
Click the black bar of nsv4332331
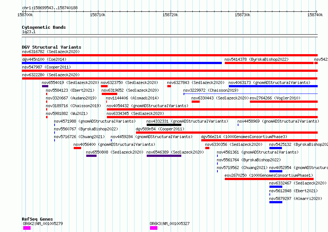(x=164, y=125)
